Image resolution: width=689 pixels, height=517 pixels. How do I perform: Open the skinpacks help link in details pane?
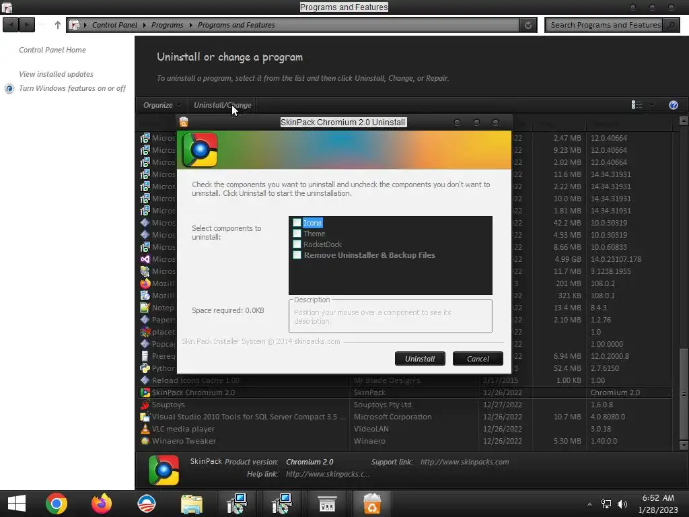pyautogui.click(x=328, y=474)
